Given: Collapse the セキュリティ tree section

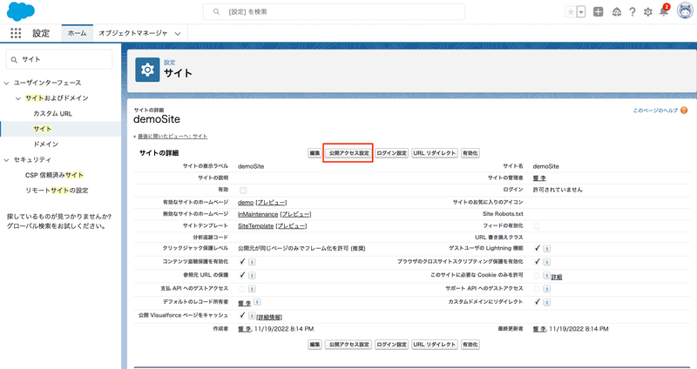Looking at the screenshot, I should (6, 160).
